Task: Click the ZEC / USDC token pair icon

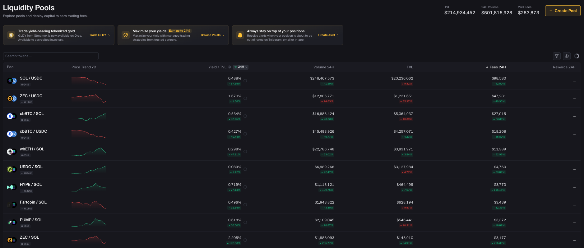Action: pyautogui.click(x=12, y=99)
